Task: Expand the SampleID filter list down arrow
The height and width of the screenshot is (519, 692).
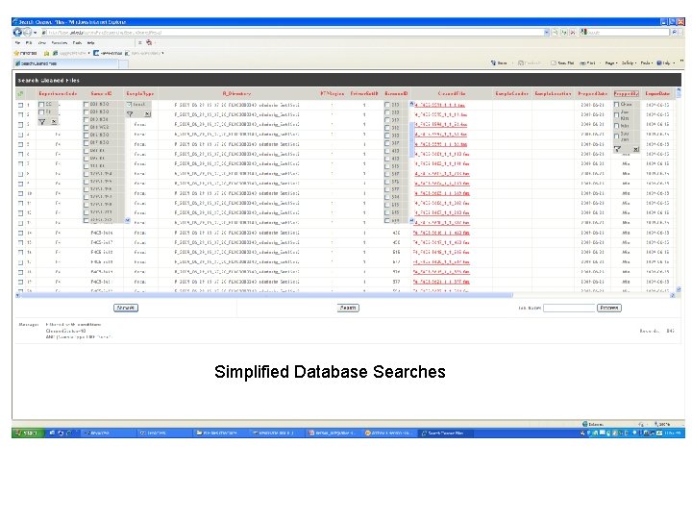Action: click(x=128, y=220)
